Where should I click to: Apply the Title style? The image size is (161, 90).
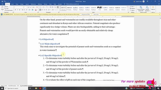(x=99, y=8)
